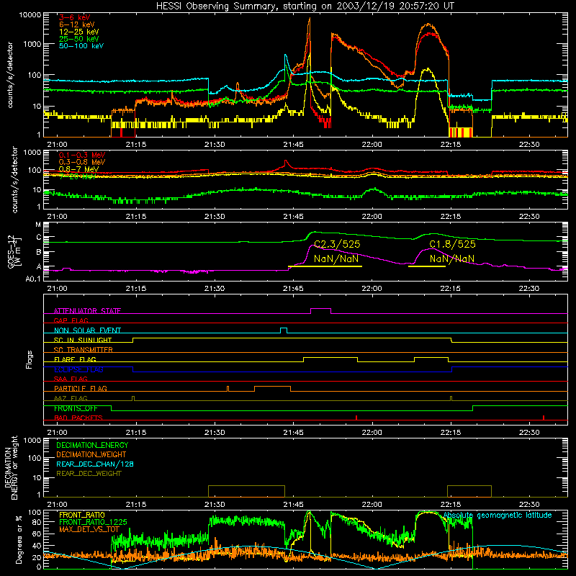576x576 pixels.
Task: Click the PARTICLE_FLAG label
Action: pos(81,388)
